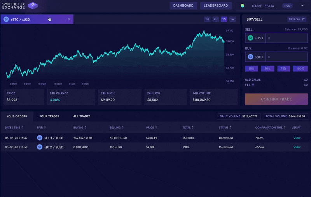Screen dimensions: 311x197
Task: Click the green wallet status indicator dot
Action: point(242,6)
